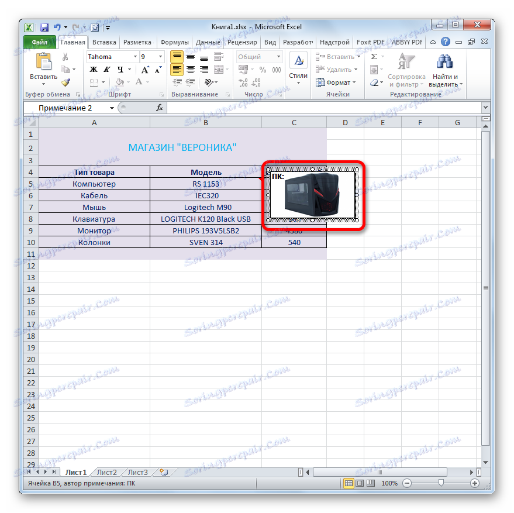Switch to sheet Лист3

[x=137, y=472]
